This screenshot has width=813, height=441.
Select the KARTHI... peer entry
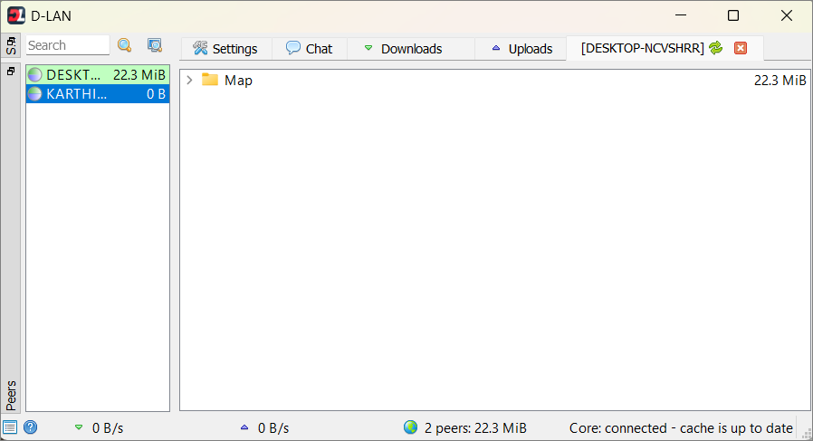[x=98, y=93]
